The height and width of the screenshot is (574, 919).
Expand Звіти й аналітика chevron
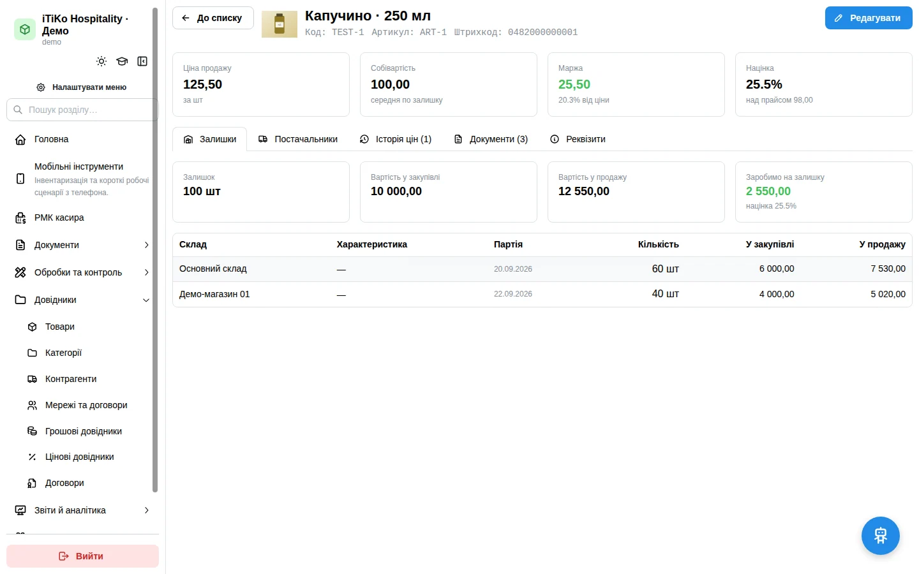coord(146,510)
